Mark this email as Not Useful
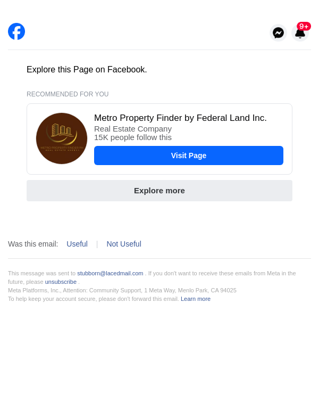319x409 pixels. pyautogui.click(x=124, y=244)
